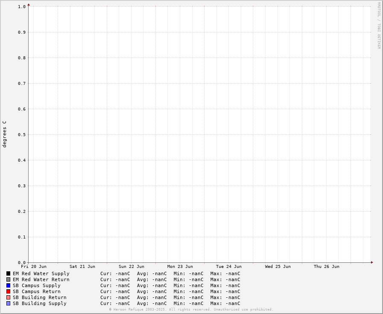Click the degrees C axis title

tap(5, 134)
